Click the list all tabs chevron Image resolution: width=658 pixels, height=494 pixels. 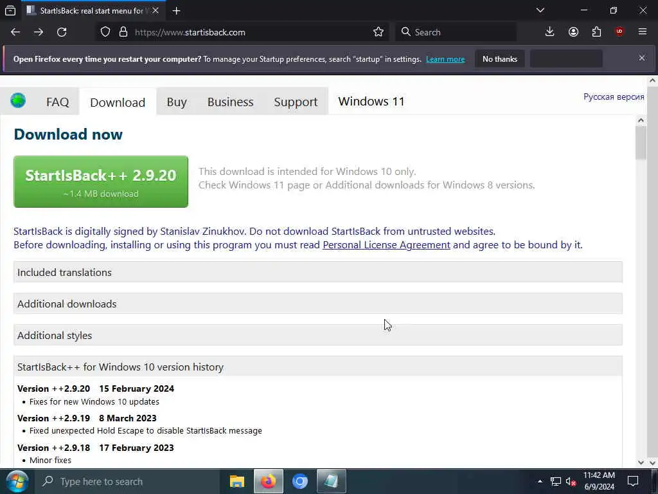click(x=540, y=10)
